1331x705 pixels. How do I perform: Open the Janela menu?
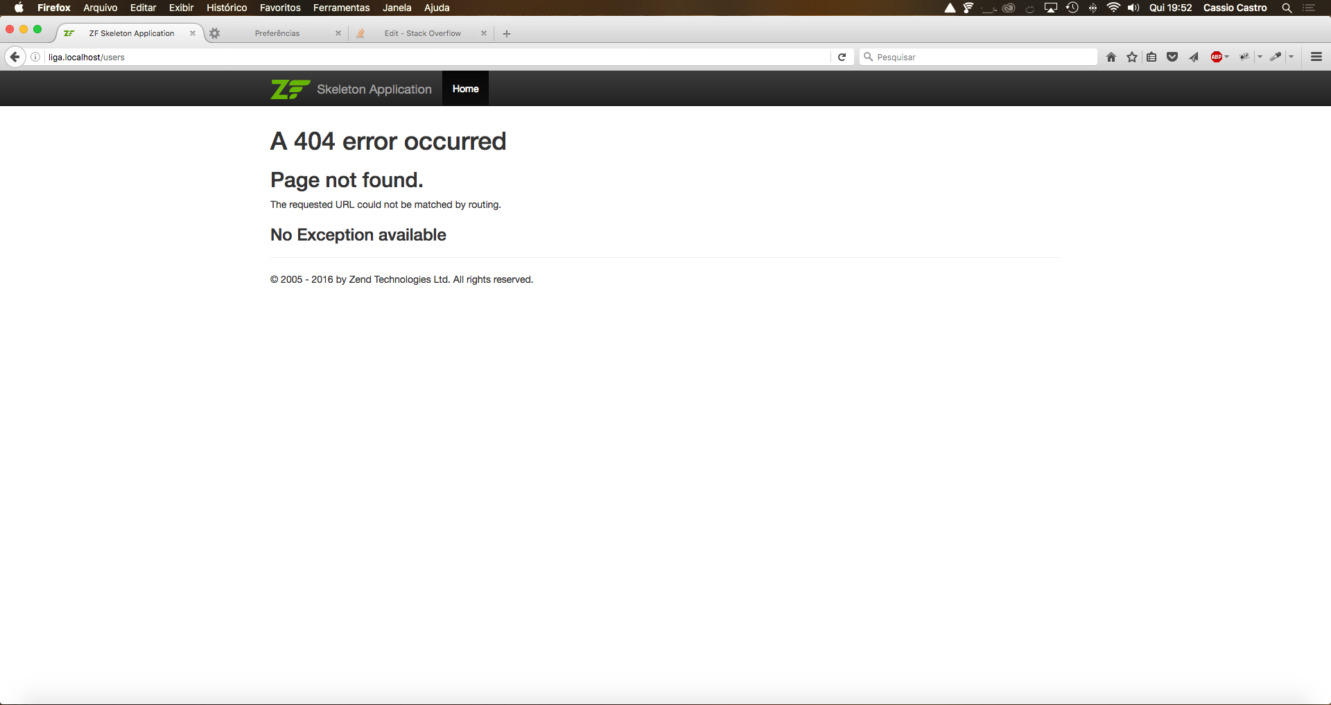(x=397, y=8)
